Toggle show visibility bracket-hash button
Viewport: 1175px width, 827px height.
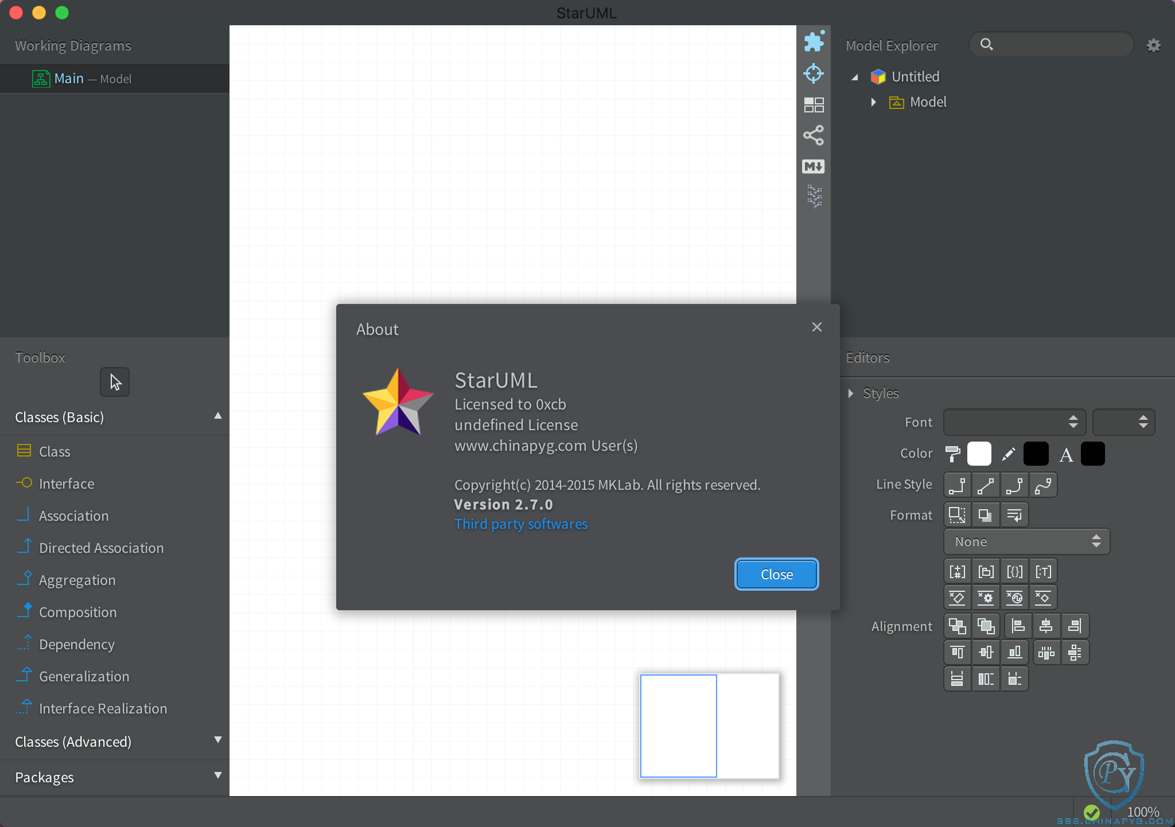pyautogui.click(x=957, y=572)
